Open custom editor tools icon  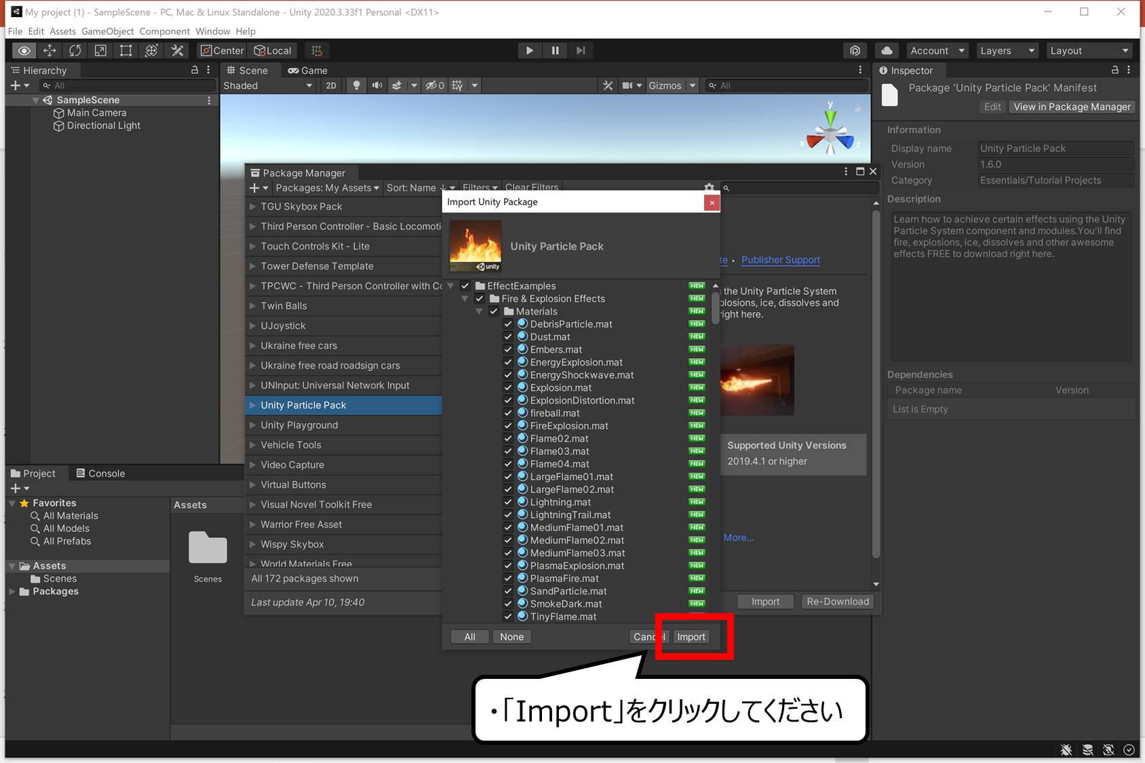tap(178, 51)
